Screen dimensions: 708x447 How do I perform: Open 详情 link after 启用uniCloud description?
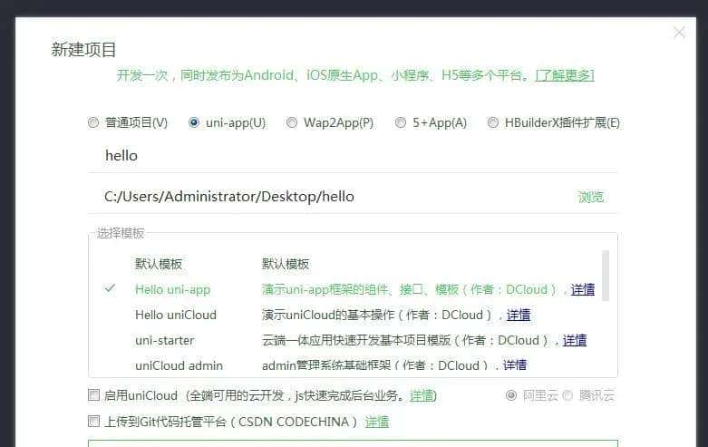[x=422, y=395]
